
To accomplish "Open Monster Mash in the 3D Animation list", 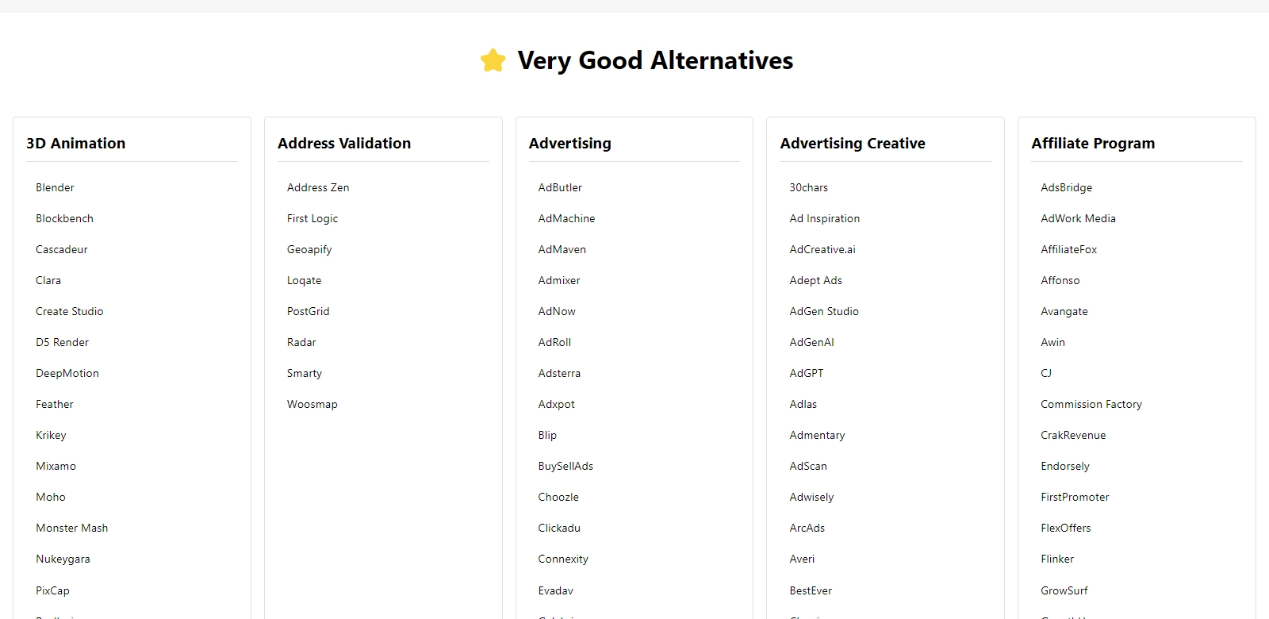I will (x=71, y=528).
